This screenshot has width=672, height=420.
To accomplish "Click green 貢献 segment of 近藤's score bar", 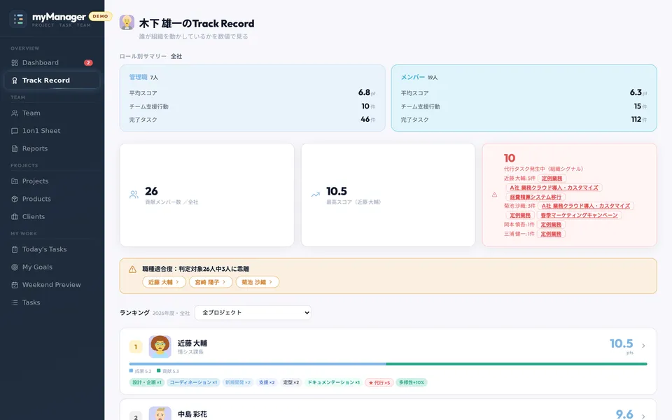I will tap(517, 364).
